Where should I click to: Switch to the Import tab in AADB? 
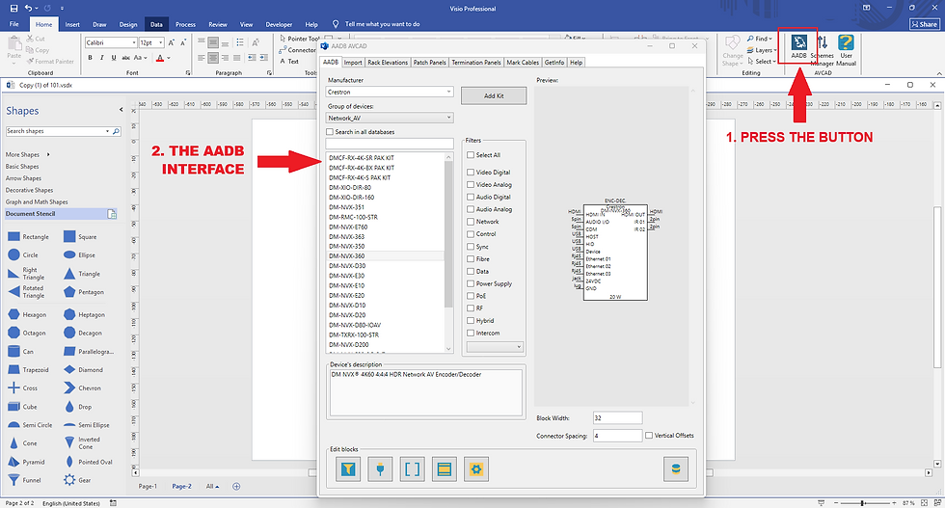(353, 62)
